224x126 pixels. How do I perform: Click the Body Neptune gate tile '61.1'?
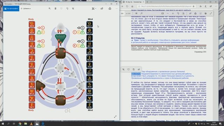coord(32,99)
